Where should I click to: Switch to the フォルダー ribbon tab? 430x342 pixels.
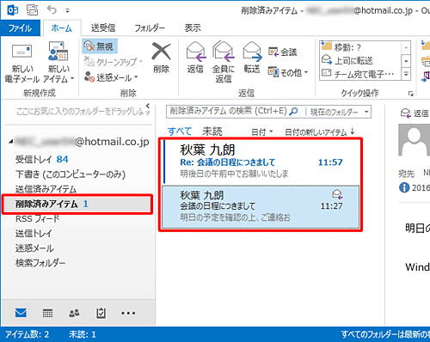pos(150,28)
